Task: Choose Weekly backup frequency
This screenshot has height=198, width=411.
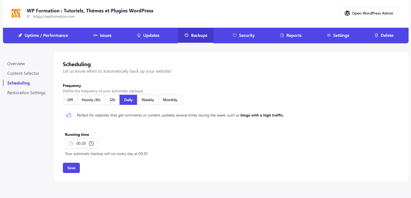Action: (148, 100)
